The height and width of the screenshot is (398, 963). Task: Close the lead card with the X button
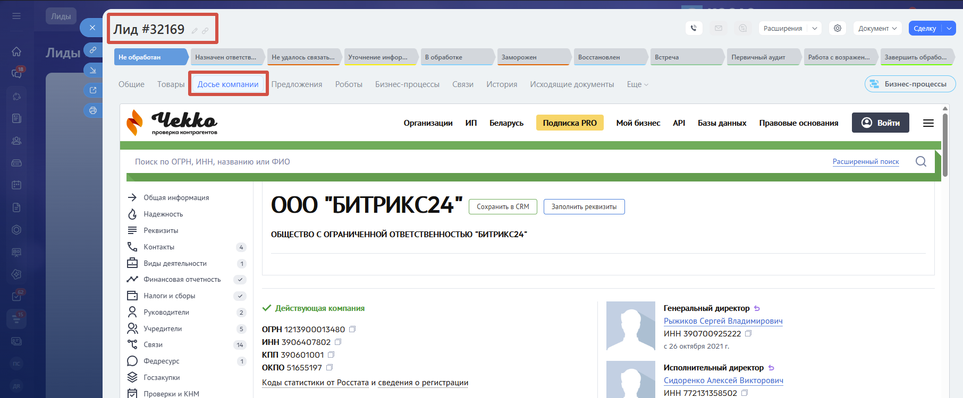click(x=92, y=28)
